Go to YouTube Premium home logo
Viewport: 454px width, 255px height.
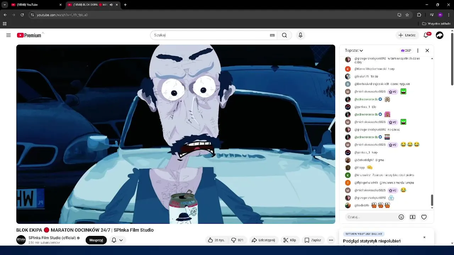pyautogui.click(x=29, y=35)
